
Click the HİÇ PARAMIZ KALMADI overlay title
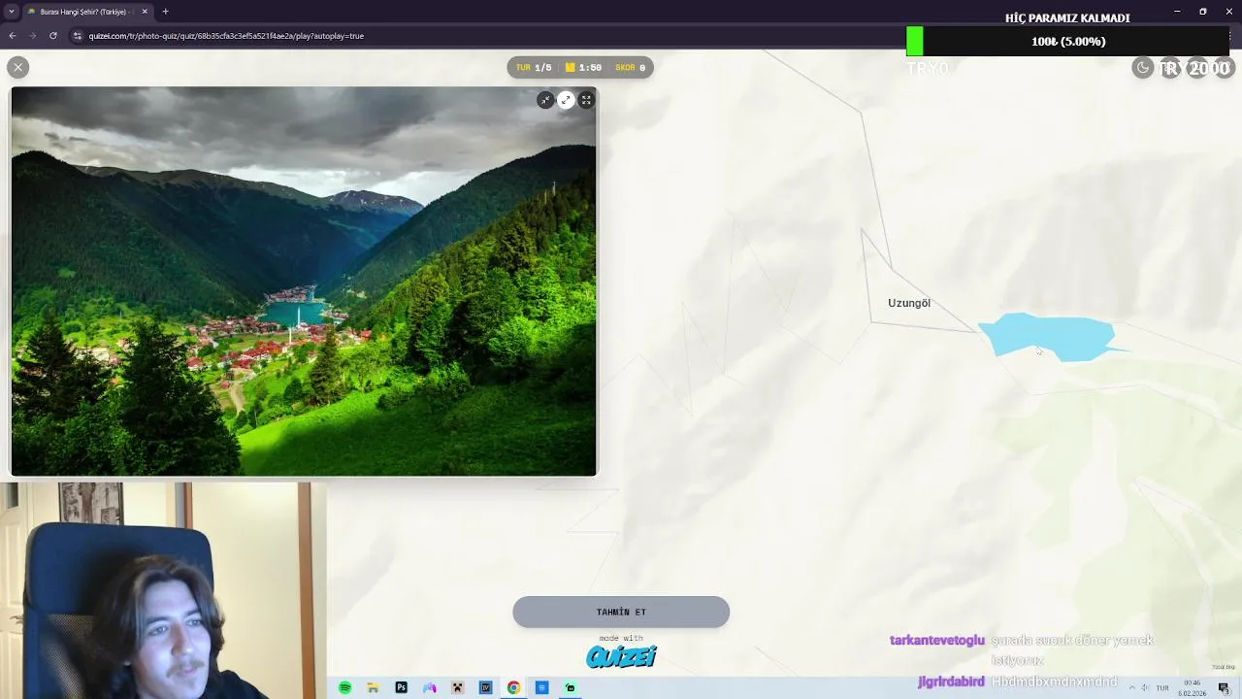pyautogui.click(x=1067, y=18)
